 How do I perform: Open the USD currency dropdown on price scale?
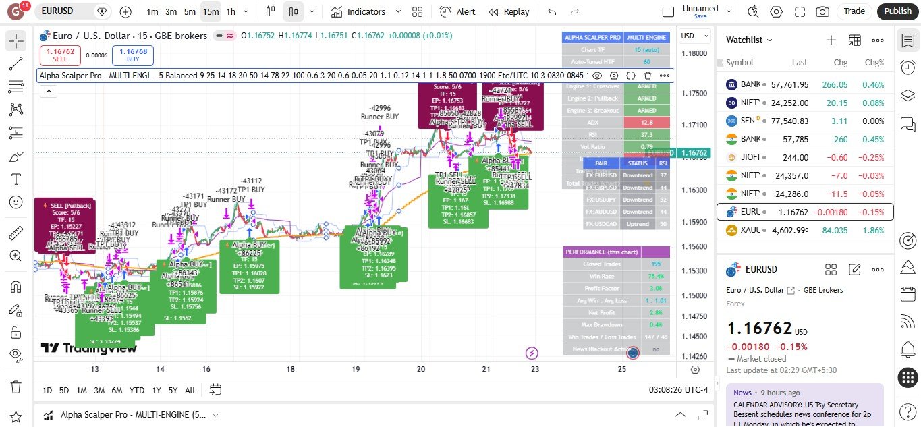pos(695,36)
